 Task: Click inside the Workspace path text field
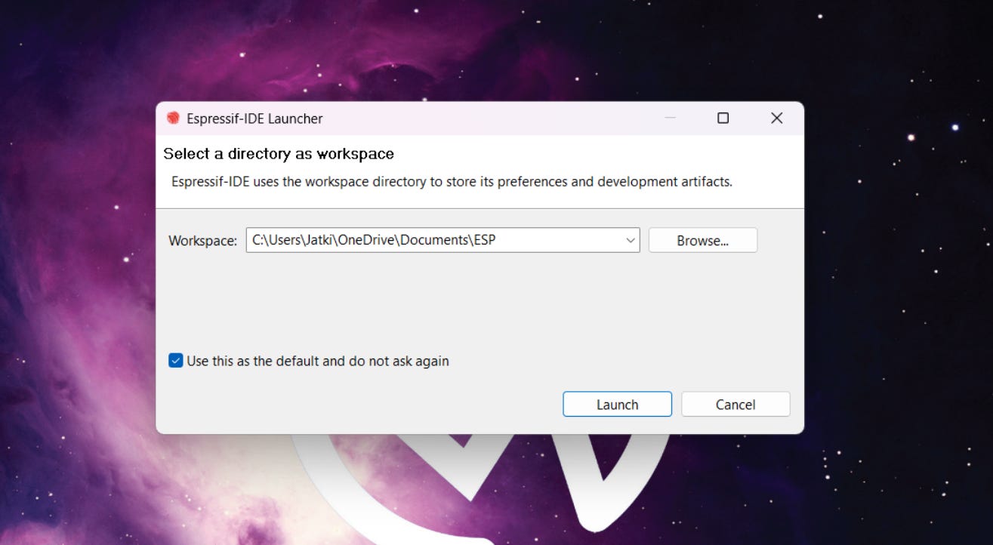(434, 241)
